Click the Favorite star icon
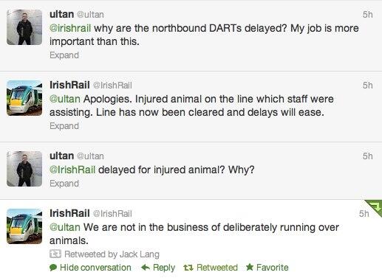This screenshot has height=278, width=382. click(250, 267)
